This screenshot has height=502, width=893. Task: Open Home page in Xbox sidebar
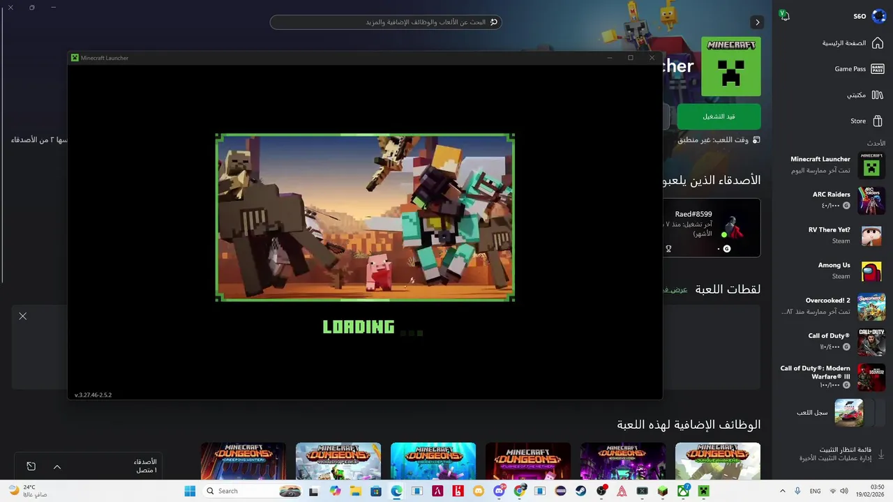pyautogui.click(x=853, y=43)
